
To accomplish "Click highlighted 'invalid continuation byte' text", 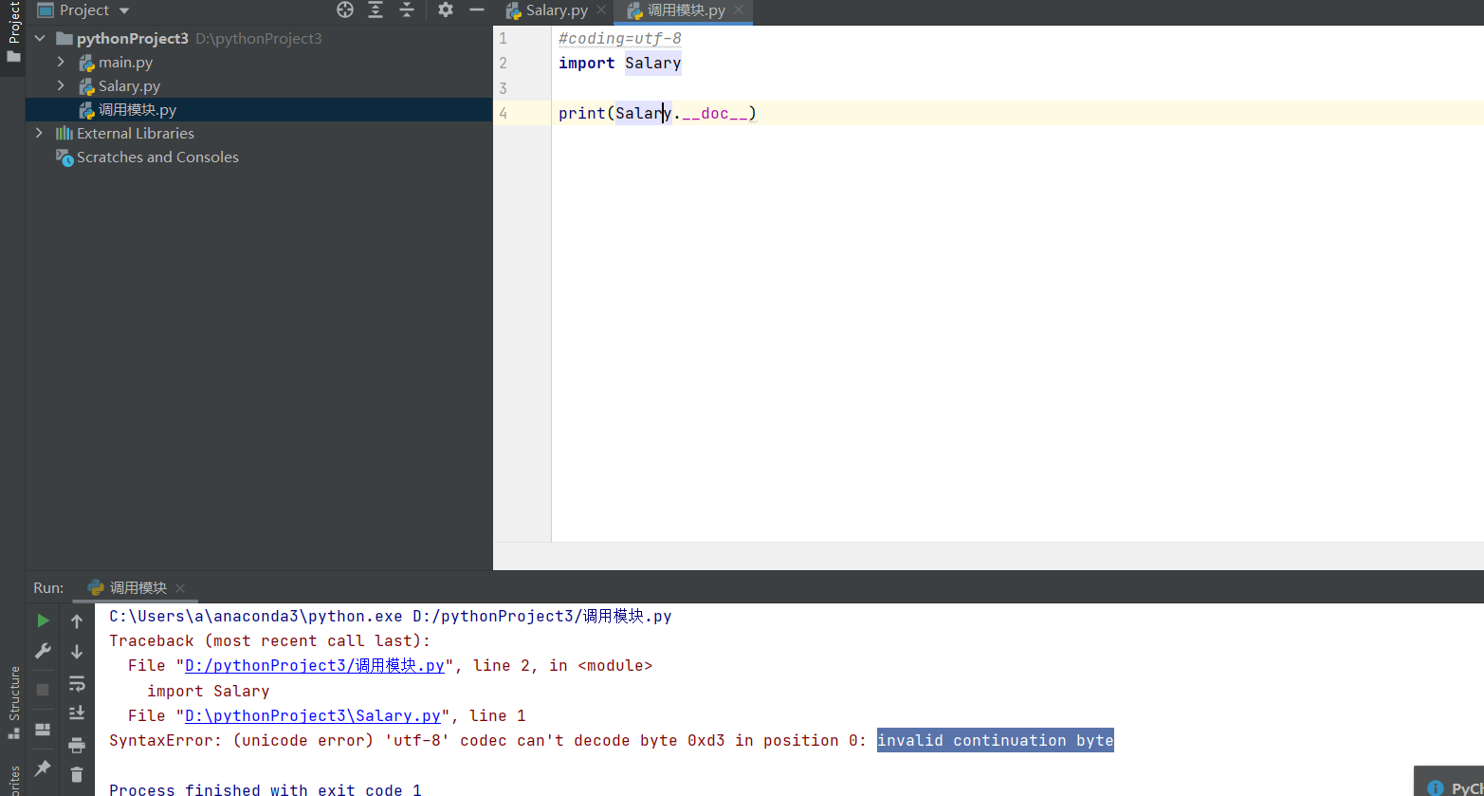I will point(996,741).
